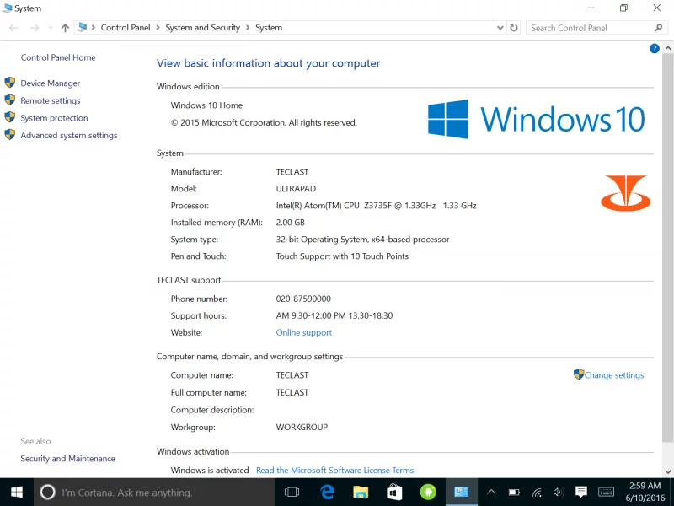This screenshot has height=506, width=674.
Task: Navigate up one level with up arrow
Action: click(65, 28)
